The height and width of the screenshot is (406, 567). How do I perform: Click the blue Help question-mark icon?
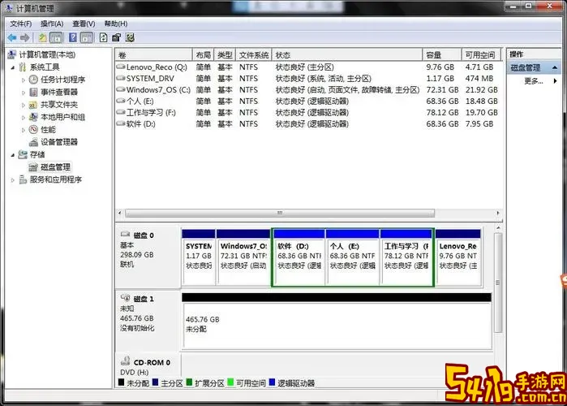coord(73,37)
